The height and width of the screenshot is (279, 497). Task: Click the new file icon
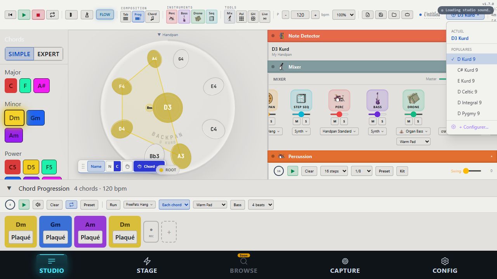point(368,15)
